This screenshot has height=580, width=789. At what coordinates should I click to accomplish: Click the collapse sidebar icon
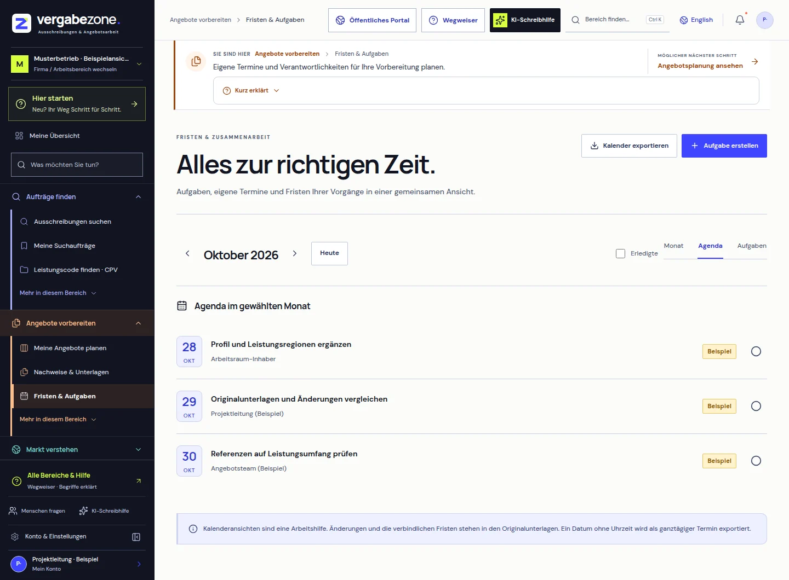(x=136, y=537)
